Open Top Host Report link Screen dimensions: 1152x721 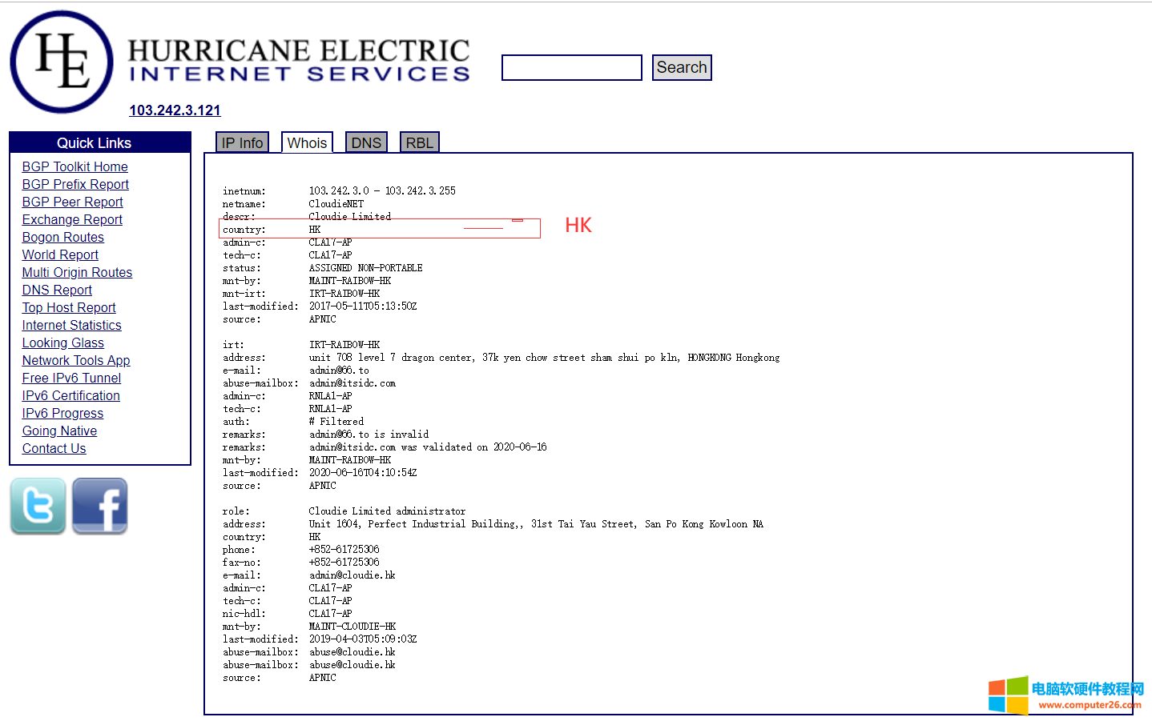69,307
